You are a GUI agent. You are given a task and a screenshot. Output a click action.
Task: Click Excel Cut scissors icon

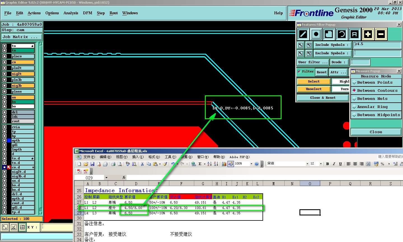tap(142, 164)
